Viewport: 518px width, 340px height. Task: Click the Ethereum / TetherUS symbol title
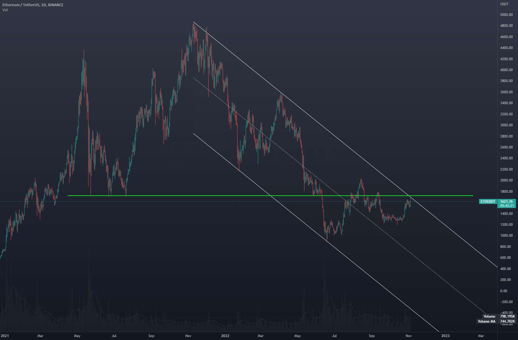(33, 5)
